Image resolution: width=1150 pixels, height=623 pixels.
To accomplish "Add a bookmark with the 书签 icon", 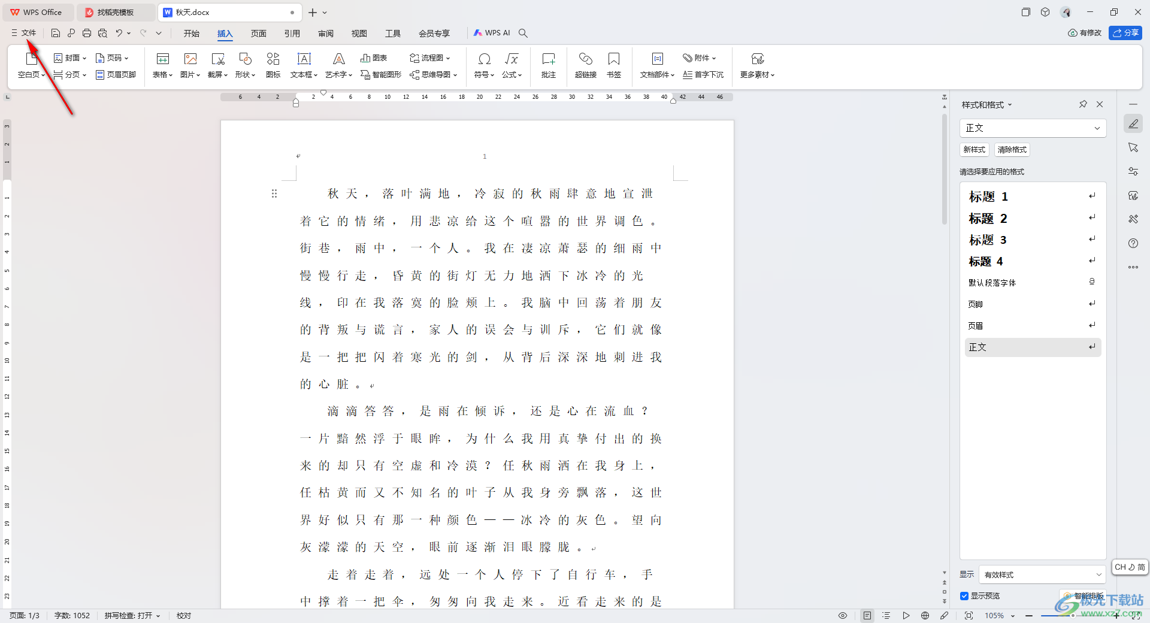I will 614,59.
